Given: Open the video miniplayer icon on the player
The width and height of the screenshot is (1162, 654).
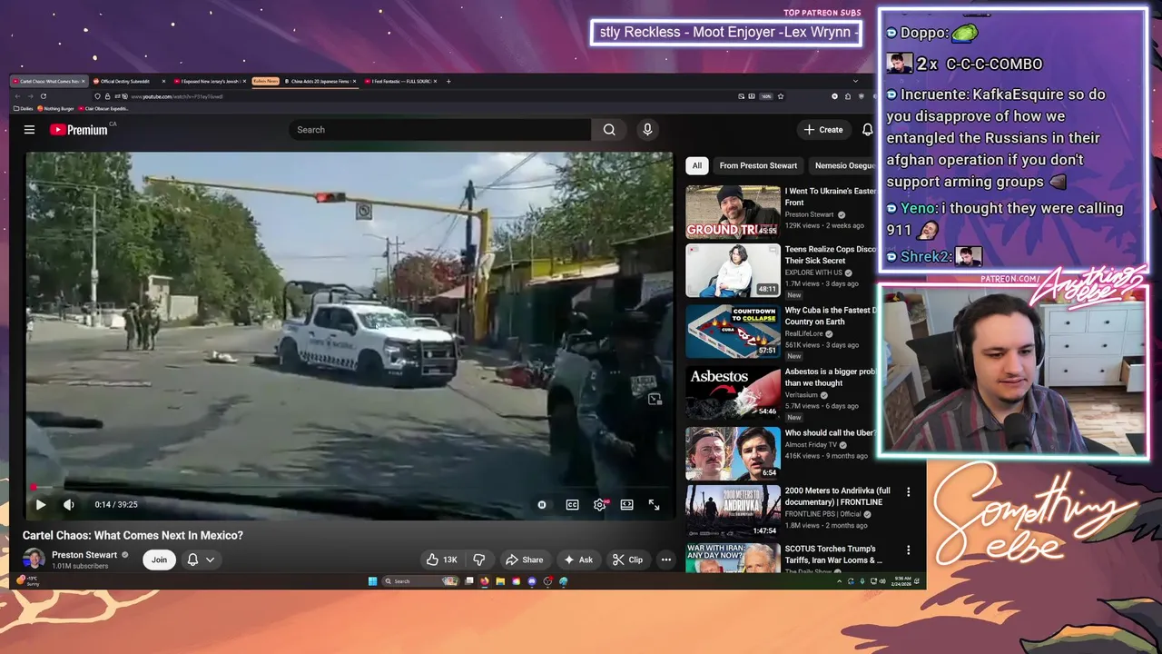Looking at the screenshot, I should click(655, 399).
